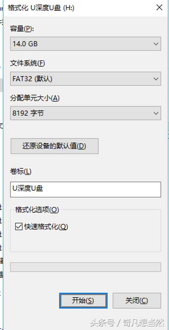Open the 14.0 GB capacity combo box
Screen dimensions: 169x330
click(x=86, y=44)
